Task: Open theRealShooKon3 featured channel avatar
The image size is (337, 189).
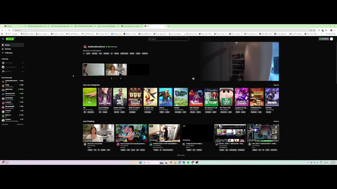Action: pos(85,47)
